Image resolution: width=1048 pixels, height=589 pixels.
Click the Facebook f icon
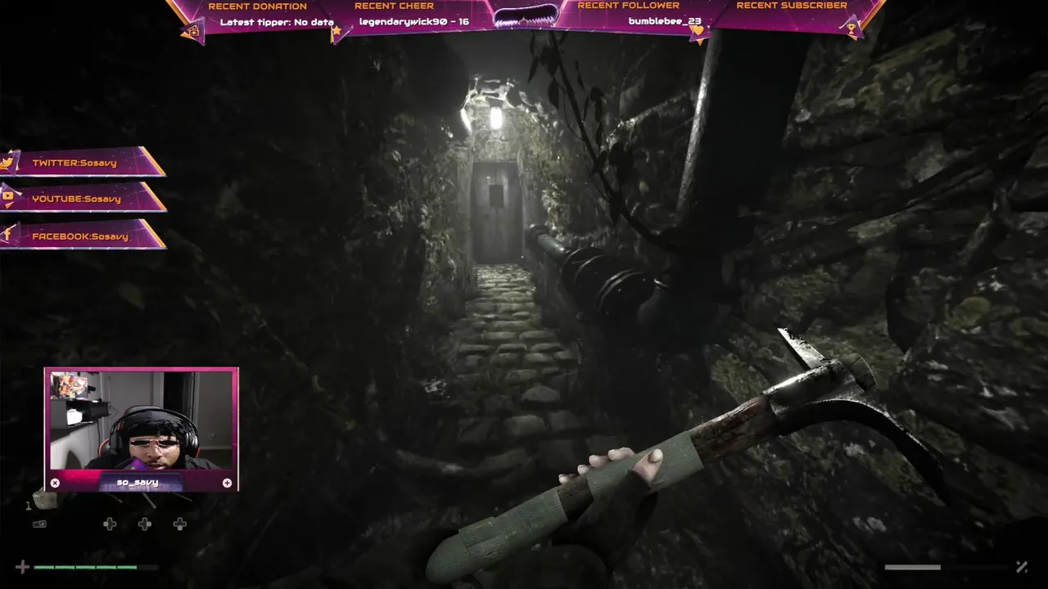(x=7, y=235)
